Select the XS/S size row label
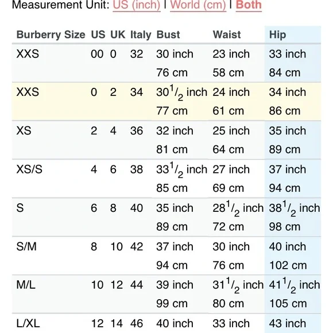 click(29, 169)
